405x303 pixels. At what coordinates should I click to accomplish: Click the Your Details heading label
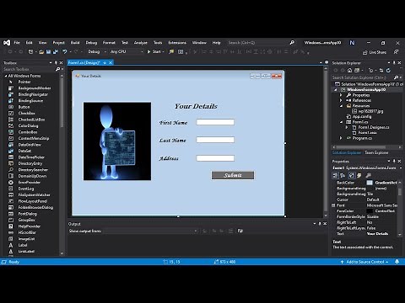coord(196,106)
